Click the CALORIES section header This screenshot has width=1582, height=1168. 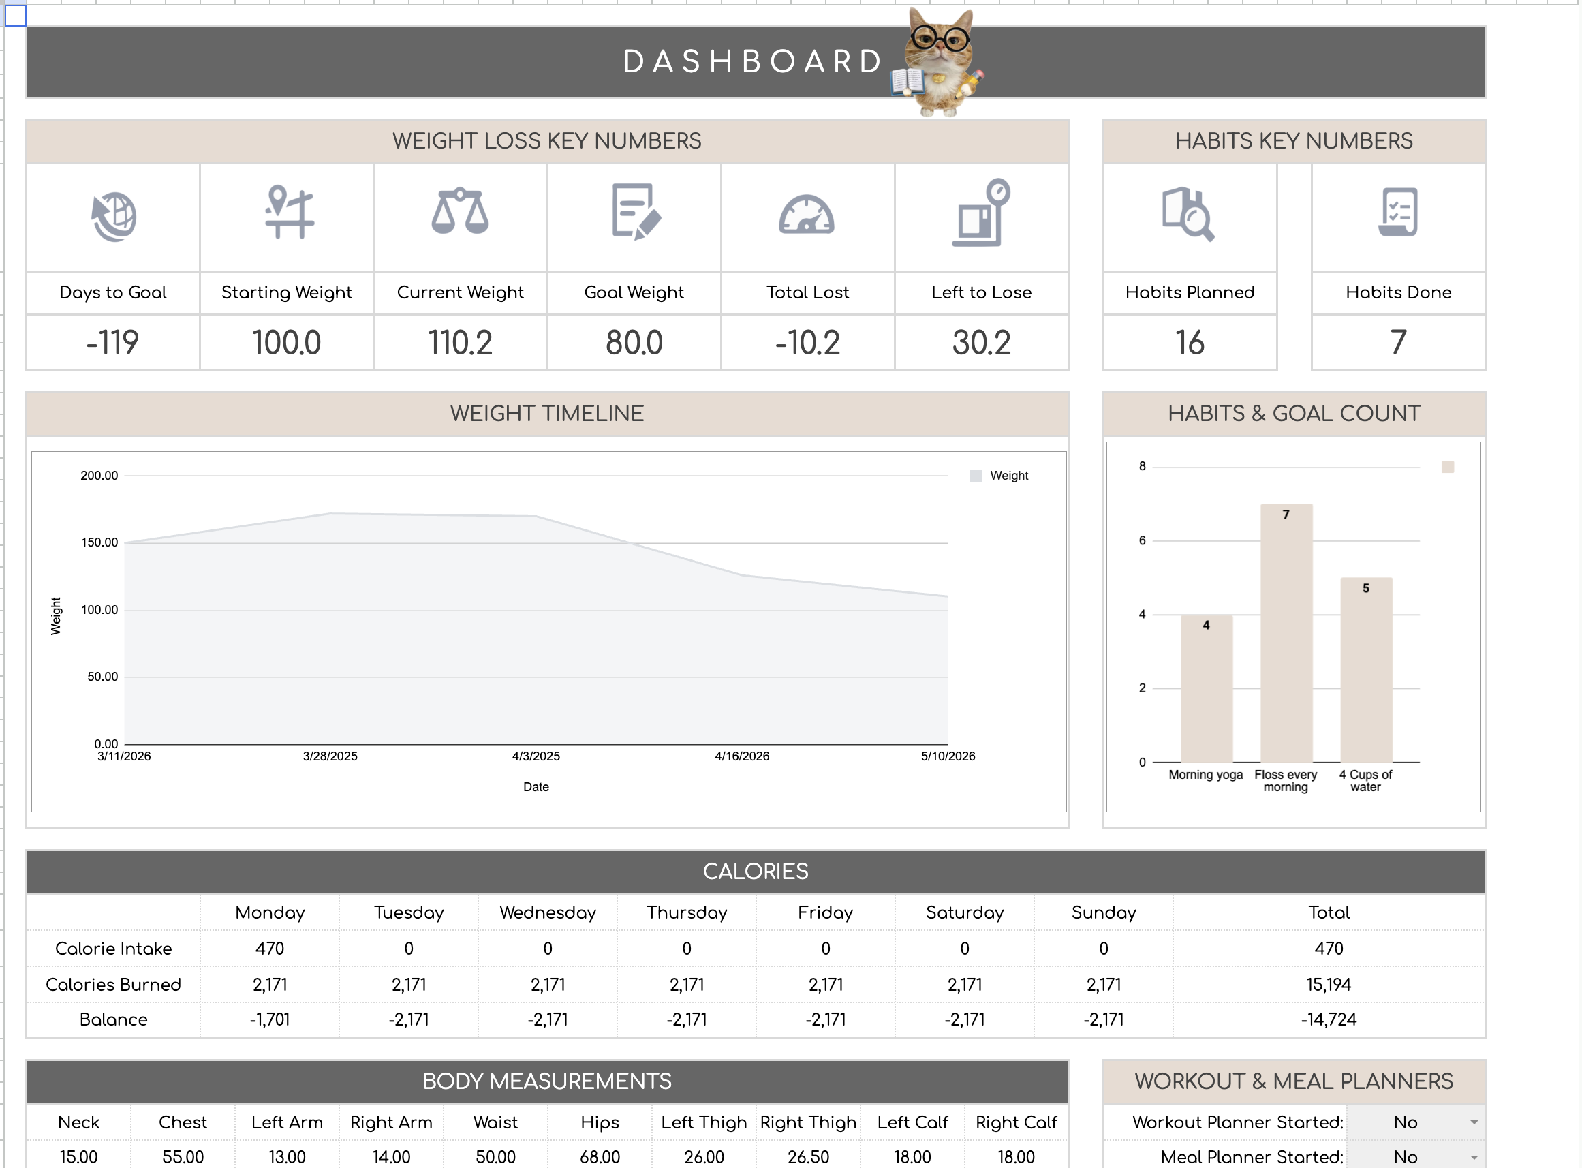point(756,871)
